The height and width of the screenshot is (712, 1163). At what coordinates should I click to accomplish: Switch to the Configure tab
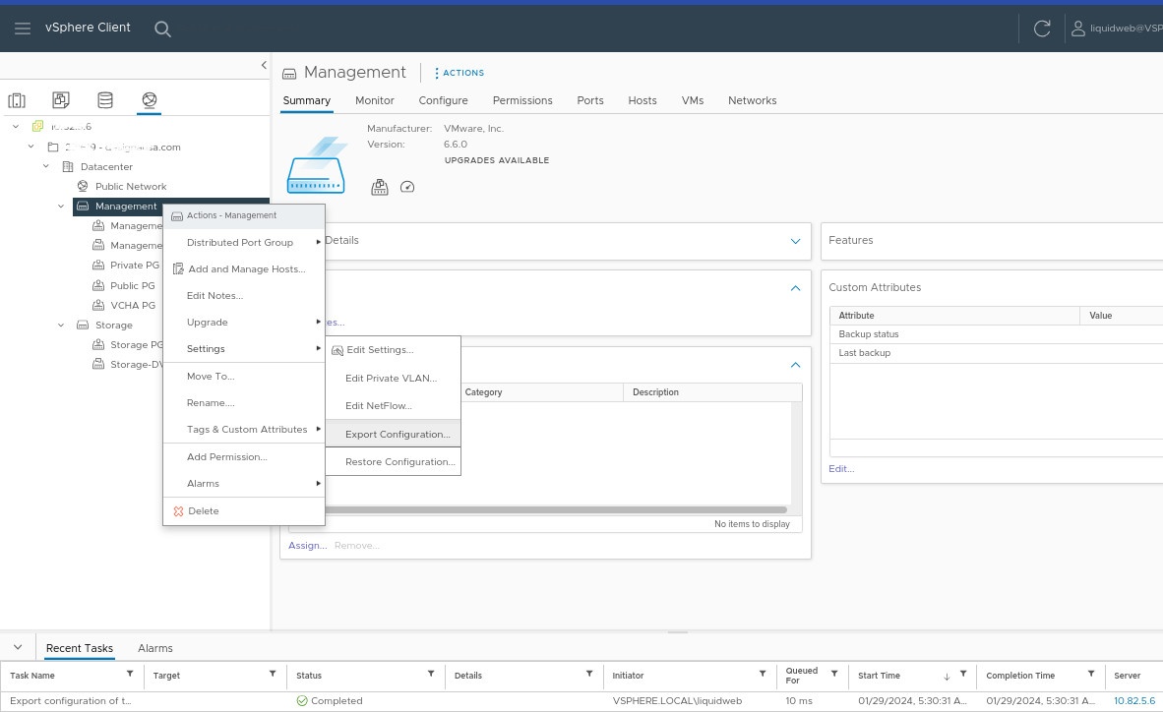443,100
